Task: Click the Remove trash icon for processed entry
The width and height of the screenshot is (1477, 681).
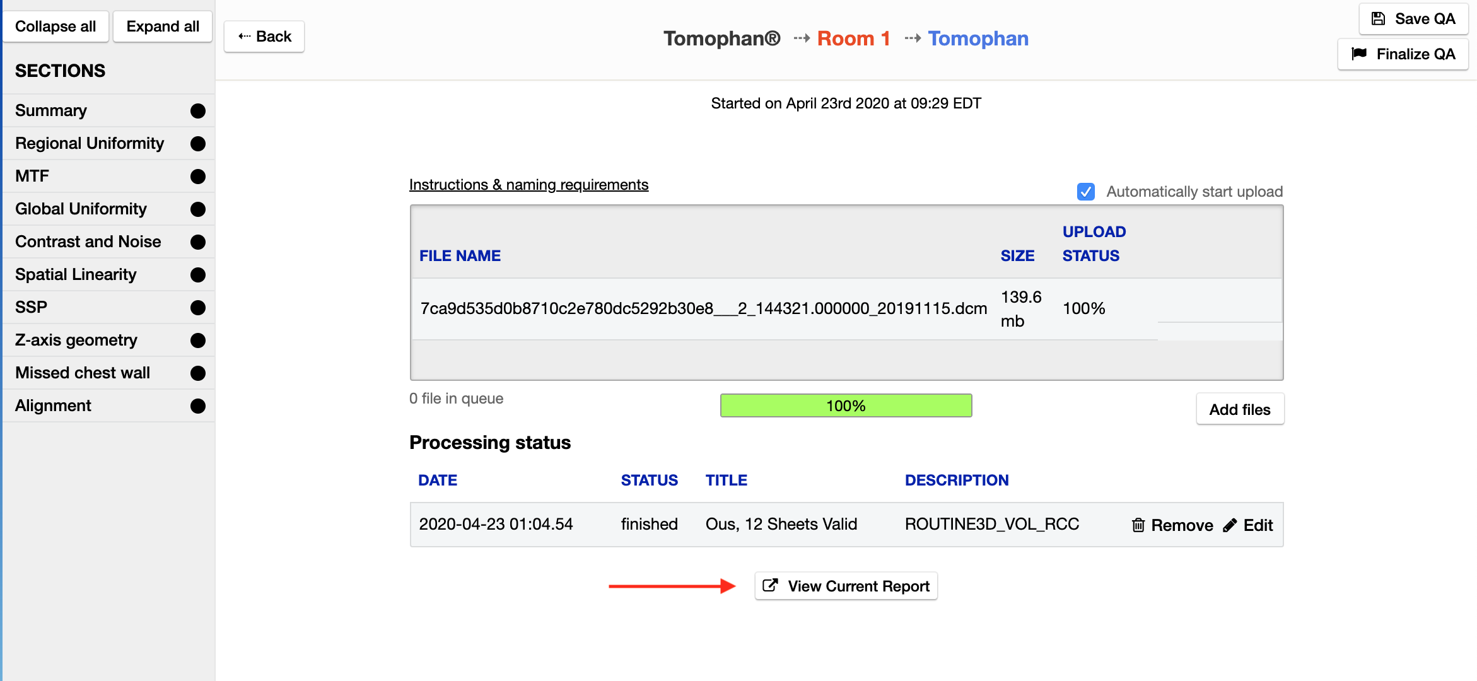Action: pos(1136,525)
